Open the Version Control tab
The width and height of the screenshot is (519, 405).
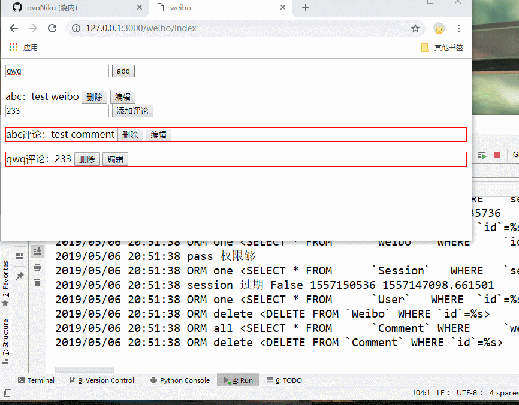coord(102,380)
